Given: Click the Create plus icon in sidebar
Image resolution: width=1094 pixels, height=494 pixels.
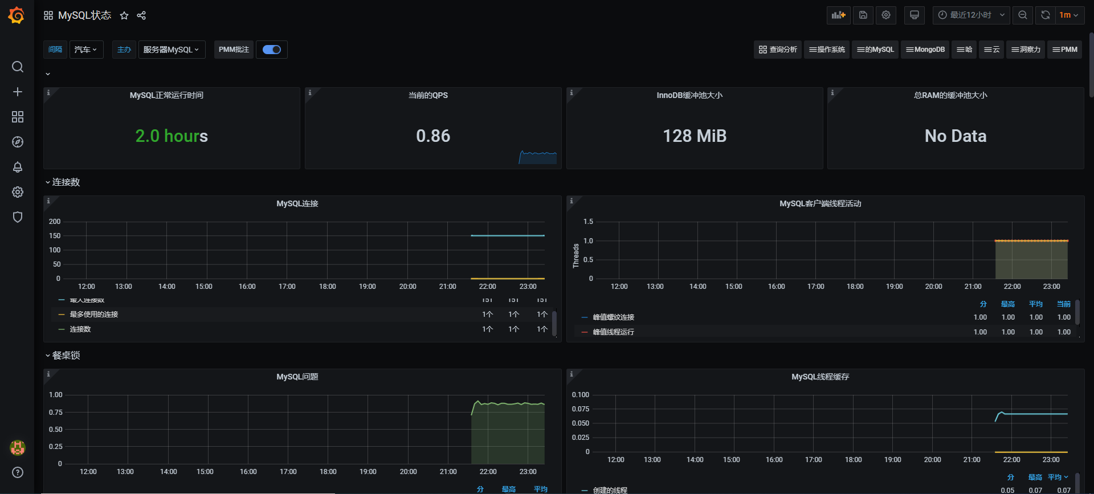Looking at the screenshot, I should point(18,92).
